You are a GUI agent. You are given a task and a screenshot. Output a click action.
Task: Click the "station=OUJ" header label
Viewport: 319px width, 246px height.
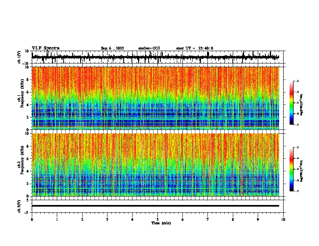click(x=149, y=48)
